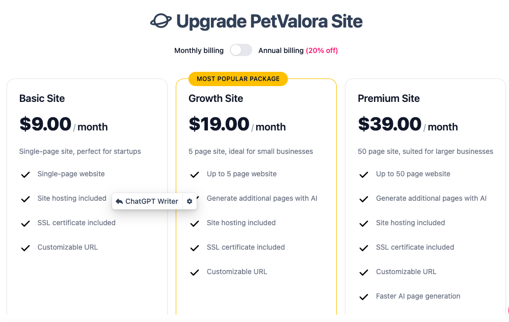The height and width of the screenshot is (322, 509).
Task: Click the ChatGPT Writer reply arrow icon
Action: point(119,201)
